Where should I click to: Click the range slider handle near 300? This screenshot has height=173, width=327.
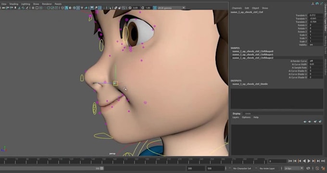click(101, 168)
